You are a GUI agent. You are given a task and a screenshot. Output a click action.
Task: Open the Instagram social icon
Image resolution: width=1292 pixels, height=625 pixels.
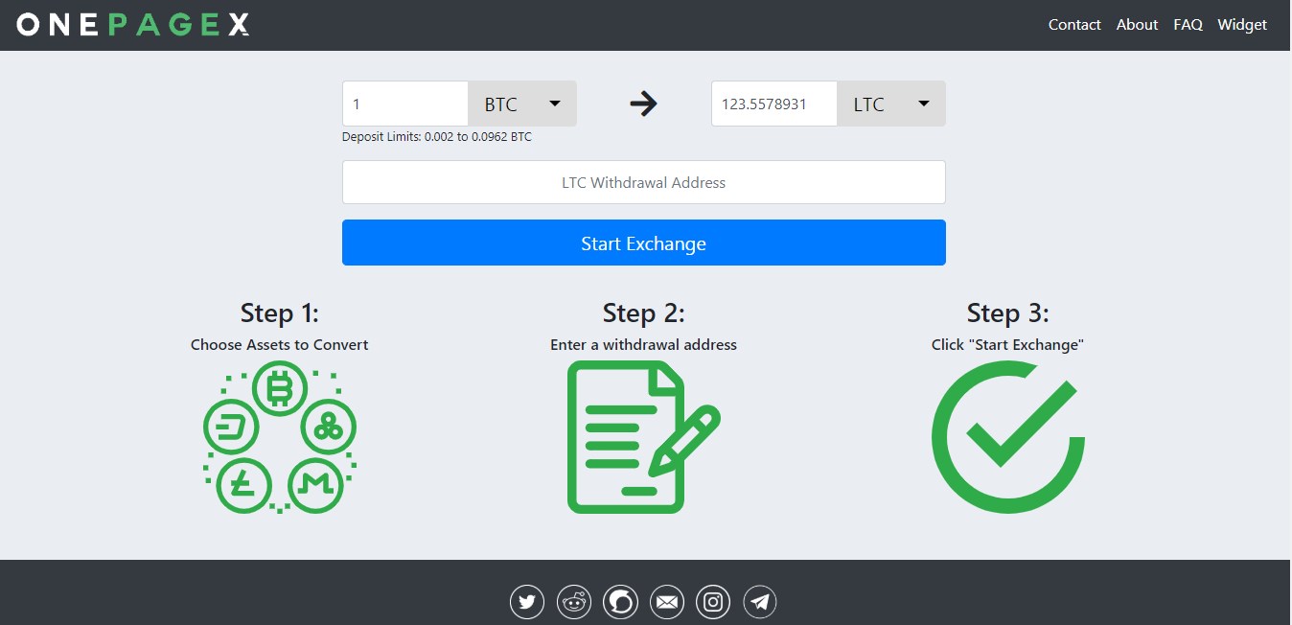click(x=713, y=602)
